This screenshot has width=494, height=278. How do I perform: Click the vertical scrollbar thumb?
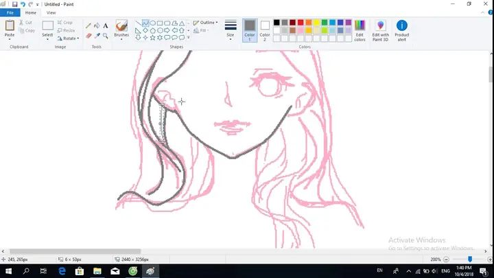click(x=491, y=75)
